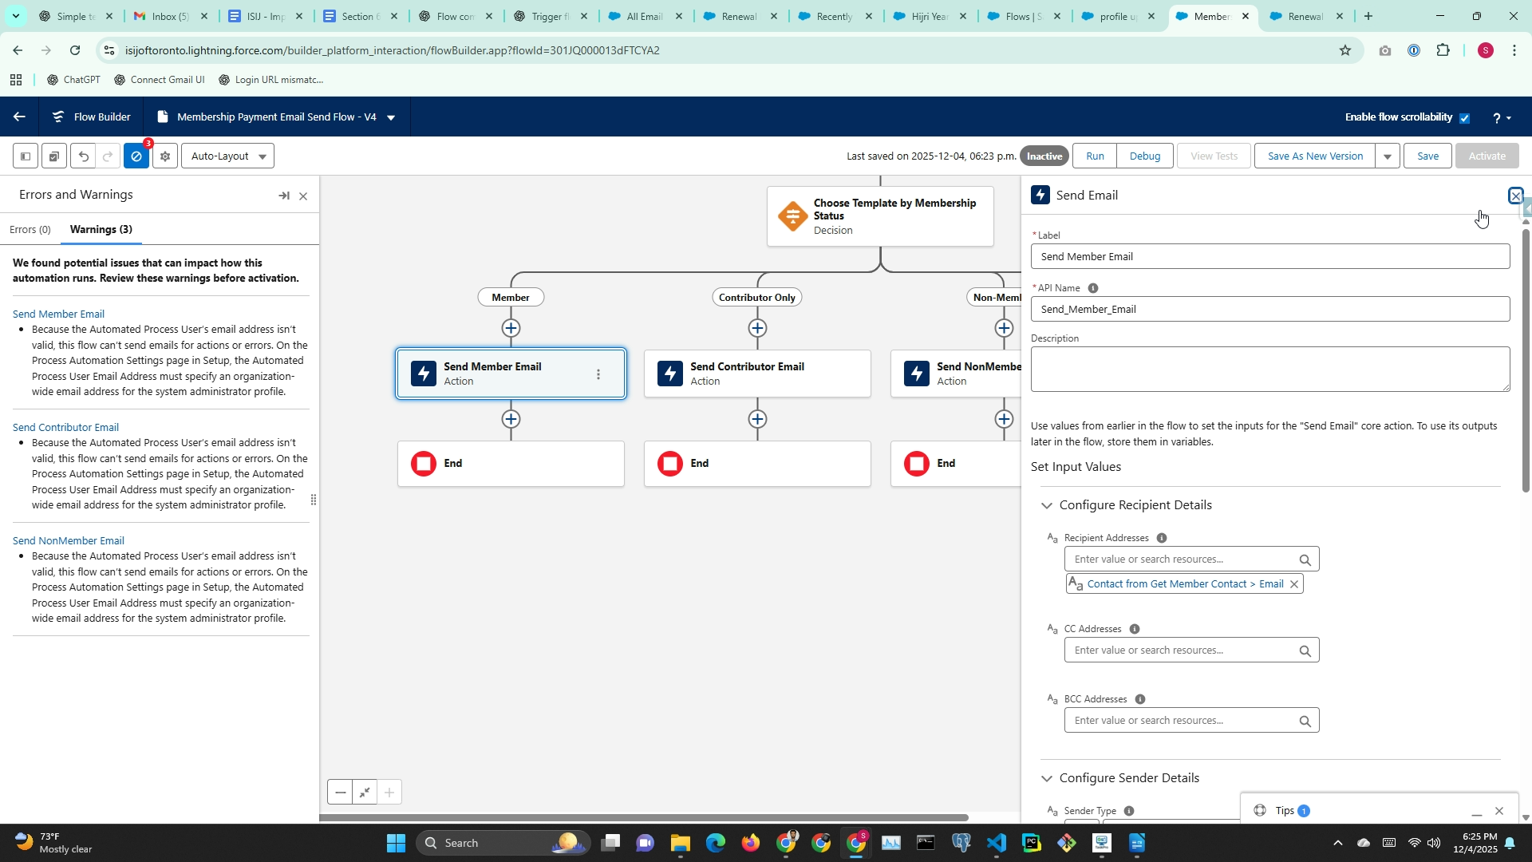Toggle the left toolbox panel icon
The image size is (1532, 862).
tap(26, 156)
